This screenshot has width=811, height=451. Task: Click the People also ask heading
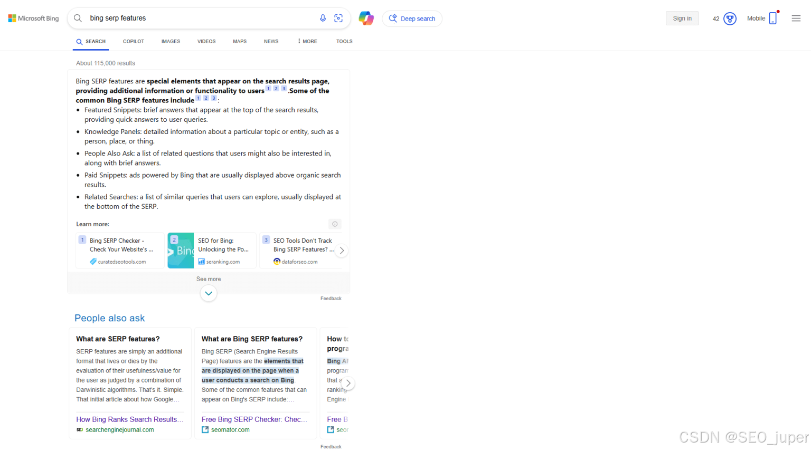(109, 318)
